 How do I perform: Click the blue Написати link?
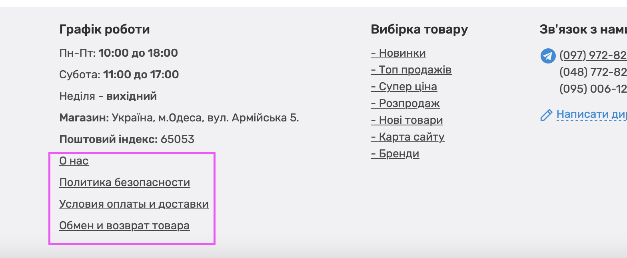(x=591, y=115)
